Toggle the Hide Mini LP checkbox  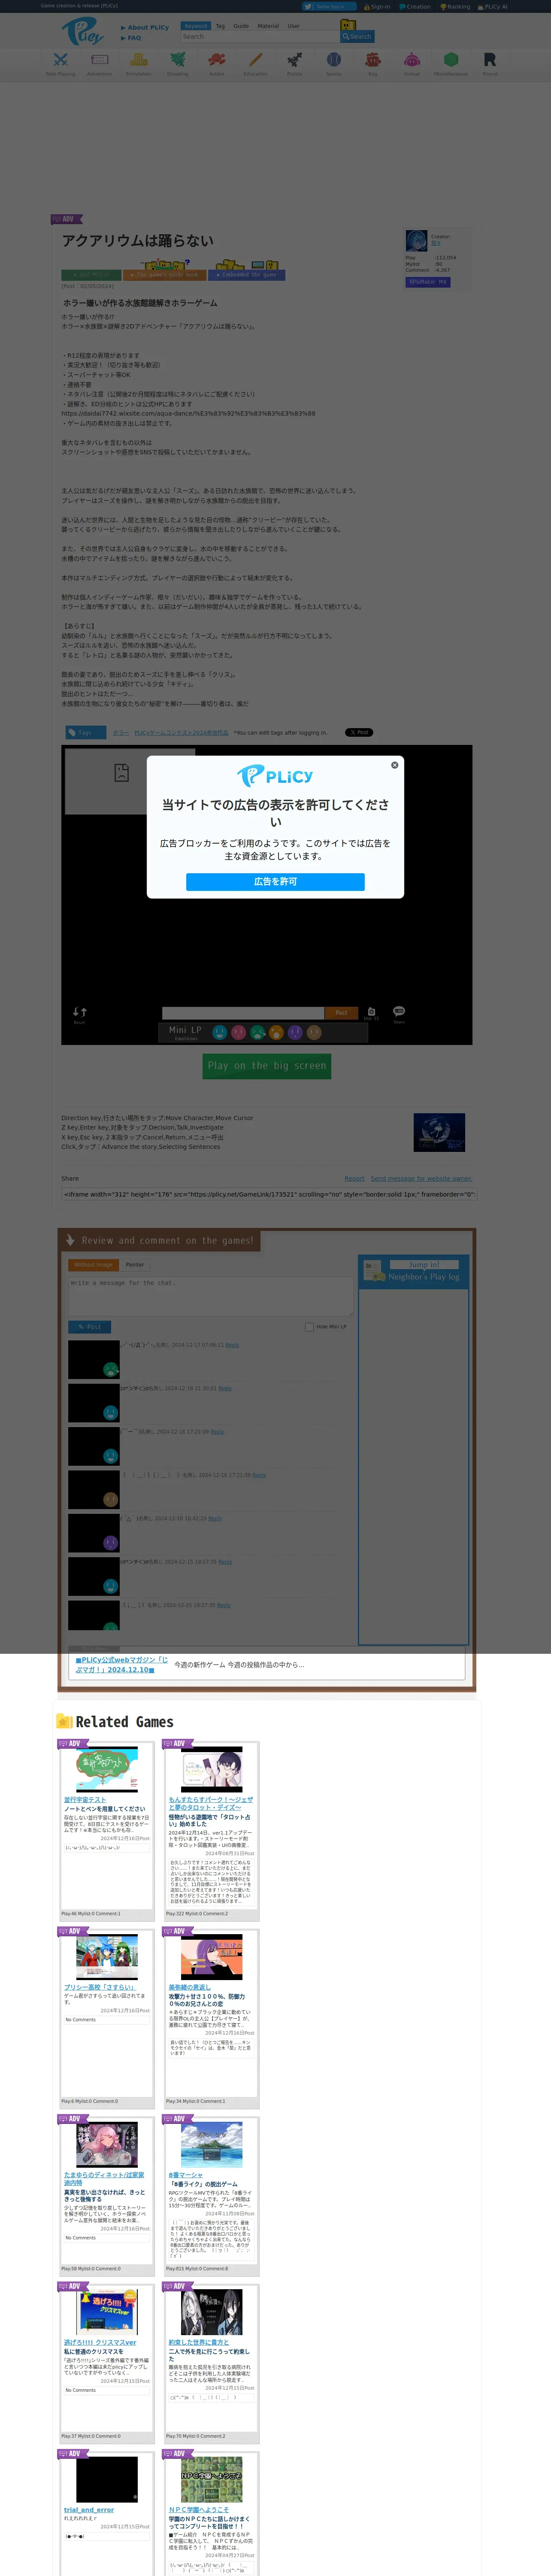pyautogui.click(x=309, y=1327)
